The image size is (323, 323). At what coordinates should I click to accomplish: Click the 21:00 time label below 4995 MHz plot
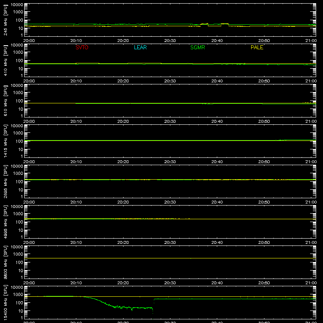coord(311,243)
